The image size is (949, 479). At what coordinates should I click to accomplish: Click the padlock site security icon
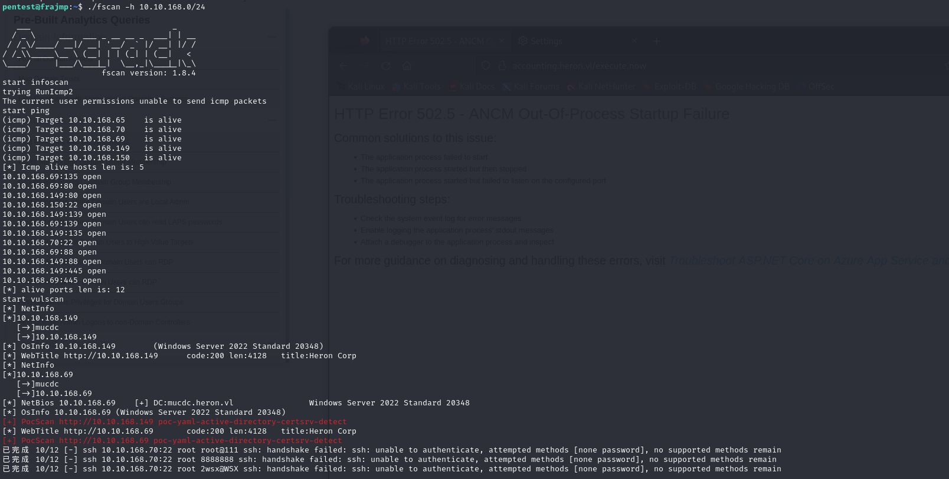(x=502, y=66)
